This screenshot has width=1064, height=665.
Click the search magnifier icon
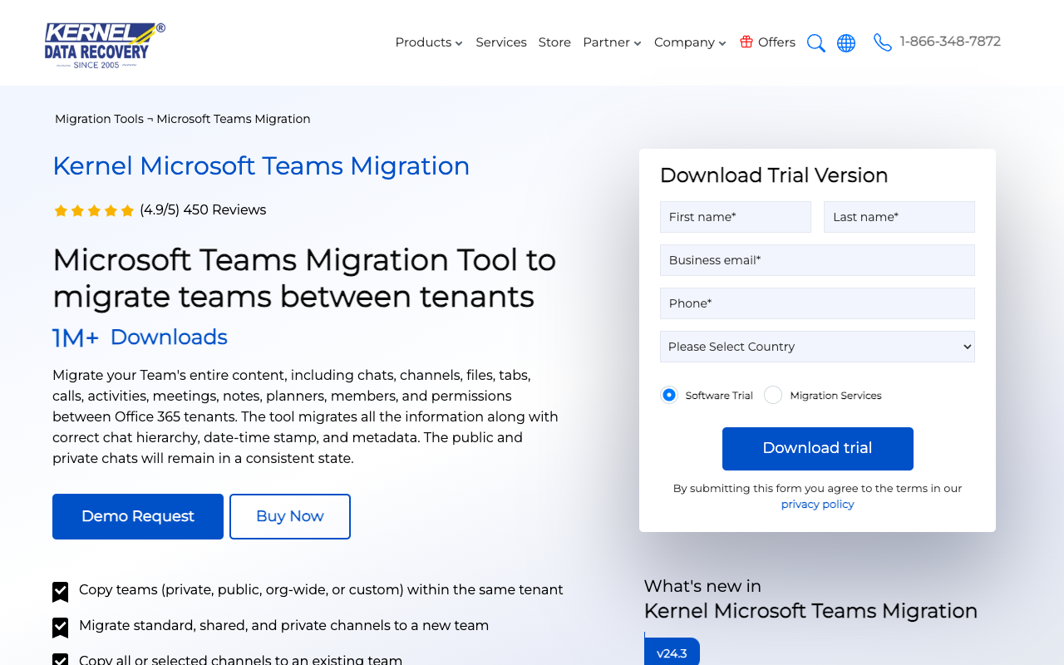(816, 43)
